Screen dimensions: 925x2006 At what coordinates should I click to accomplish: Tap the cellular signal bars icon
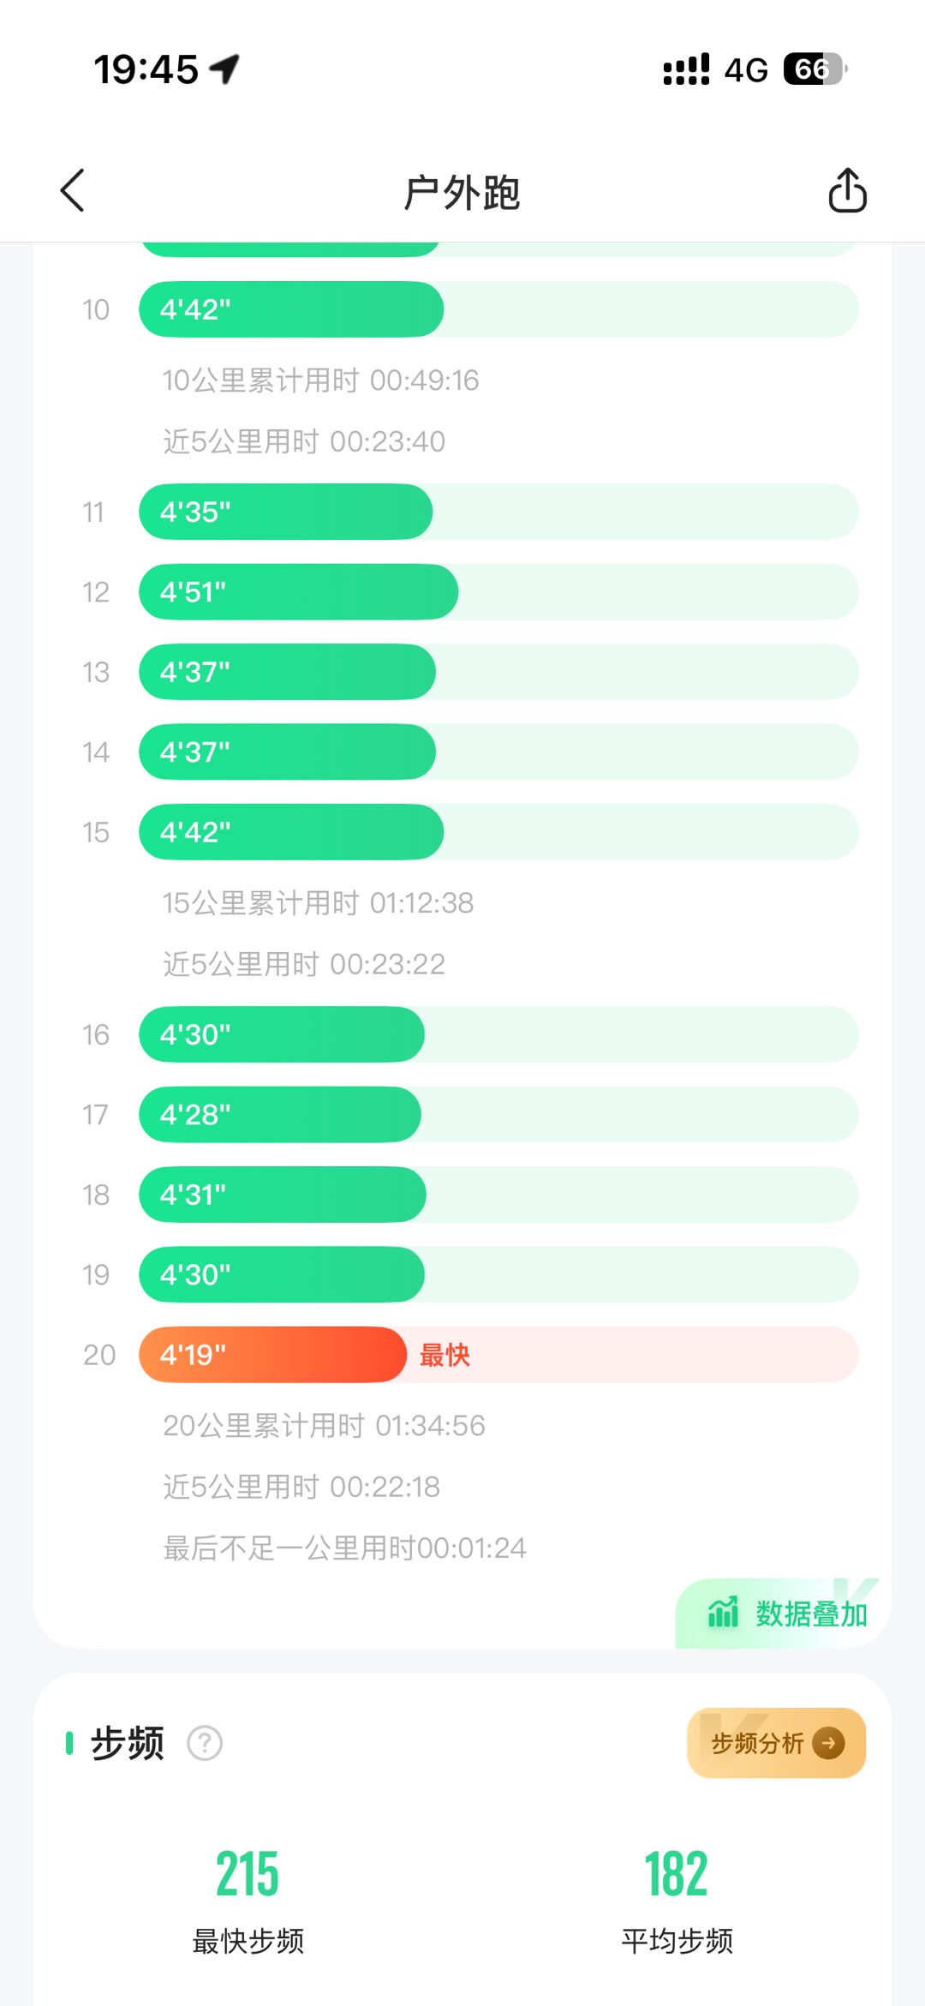686,69
